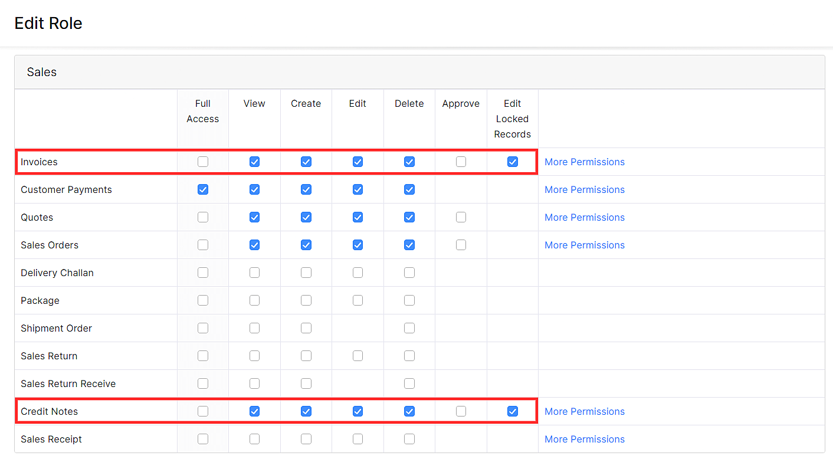The height and width of the screenshot is (459, 833).
Task: Enable View permission for Delivery Challan
Action: coord(254,273)
